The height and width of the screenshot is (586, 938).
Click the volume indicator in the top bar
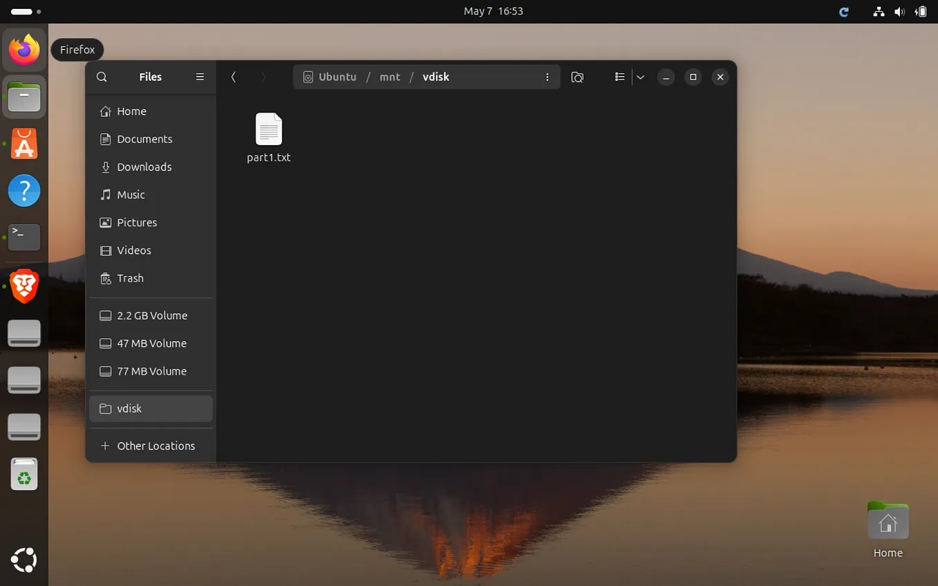pyautogui.click(x=899, y=11)
